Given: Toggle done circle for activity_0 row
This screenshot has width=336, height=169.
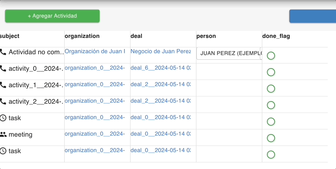Looking at the screenshot, I should (271, 72).
